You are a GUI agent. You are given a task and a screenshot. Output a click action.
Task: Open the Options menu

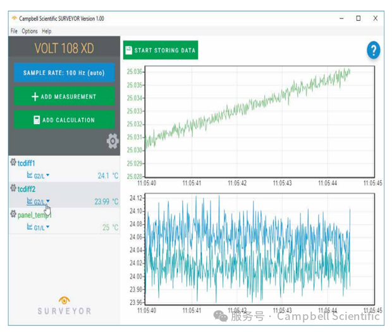pyautogui.click(x=30, y=31)
